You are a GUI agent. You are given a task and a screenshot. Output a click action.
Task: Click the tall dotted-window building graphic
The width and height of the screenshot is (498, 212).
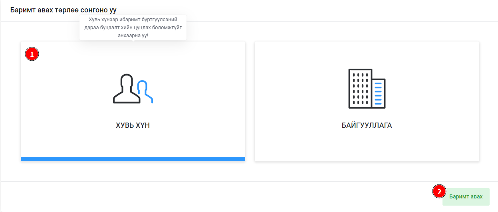[360, 88]
